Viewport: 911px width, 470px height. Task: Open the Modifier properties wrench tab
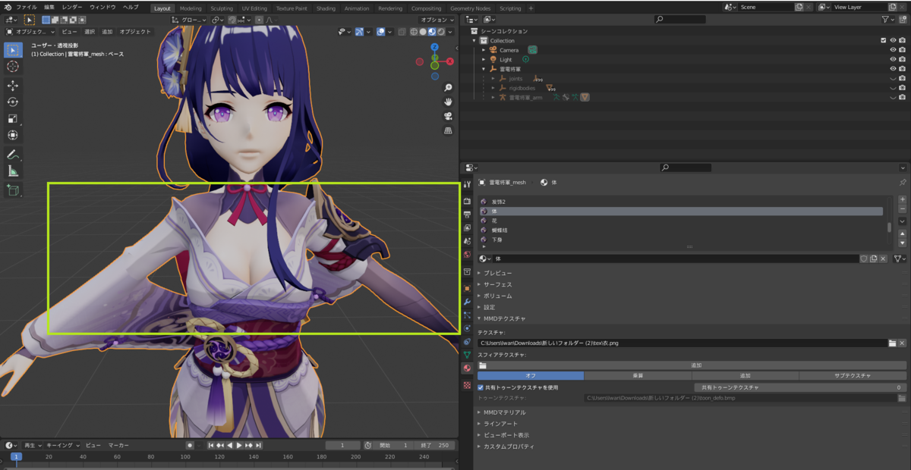467,302
